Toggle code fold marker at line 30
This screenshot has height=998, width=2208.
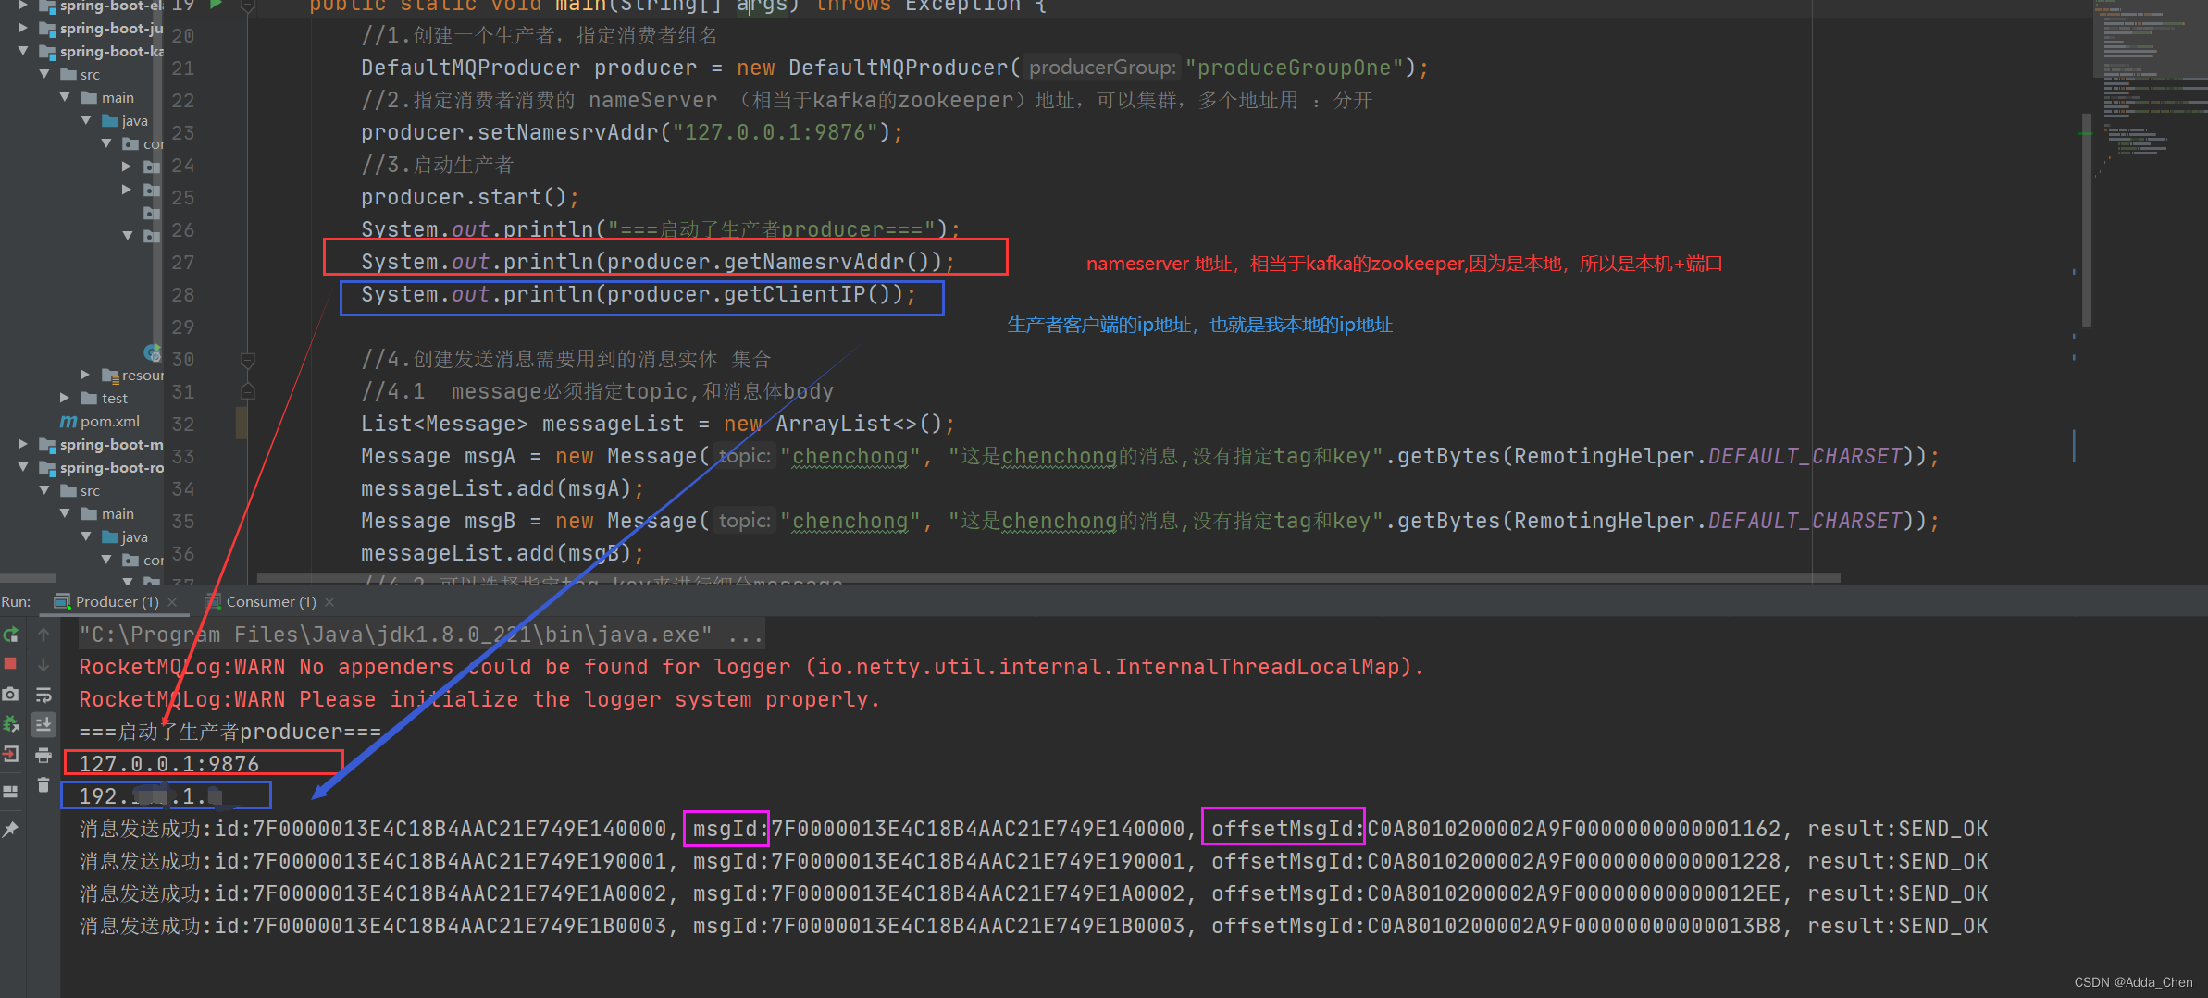point(247,359)
